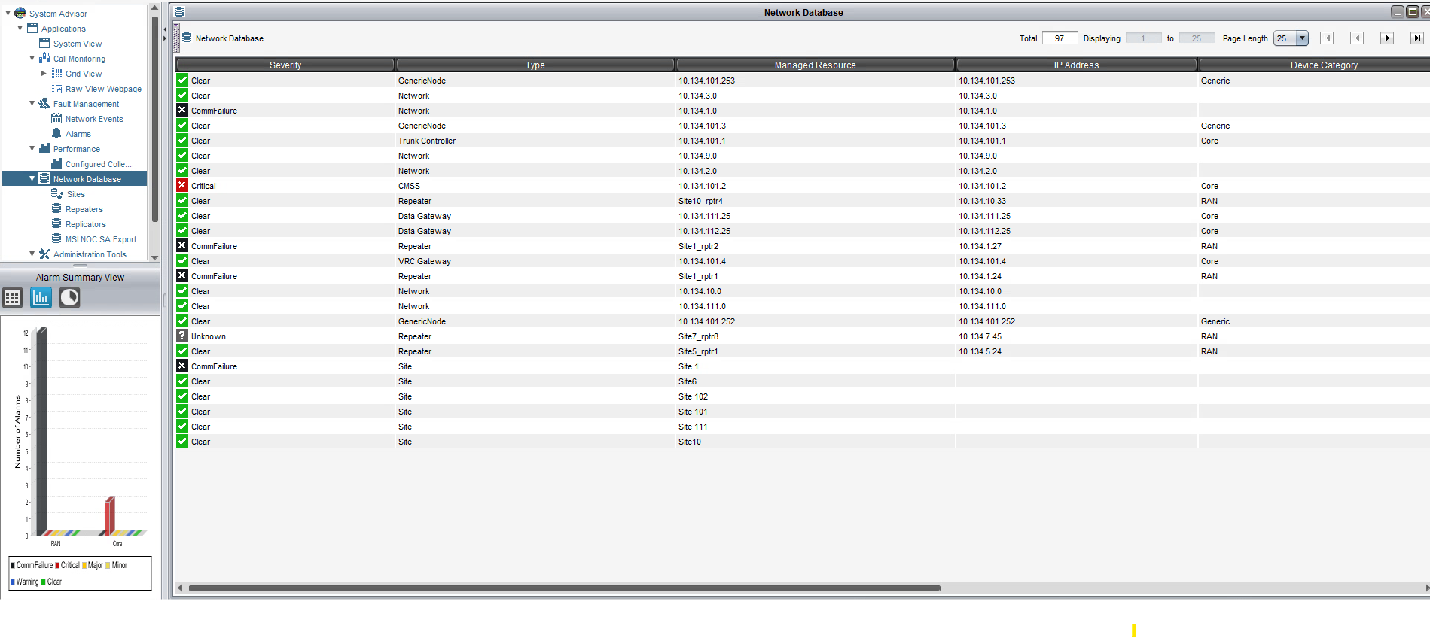The image size is (1430, 638).
Task: Open MSI NOC SA Export item
Action: point(101,239)
